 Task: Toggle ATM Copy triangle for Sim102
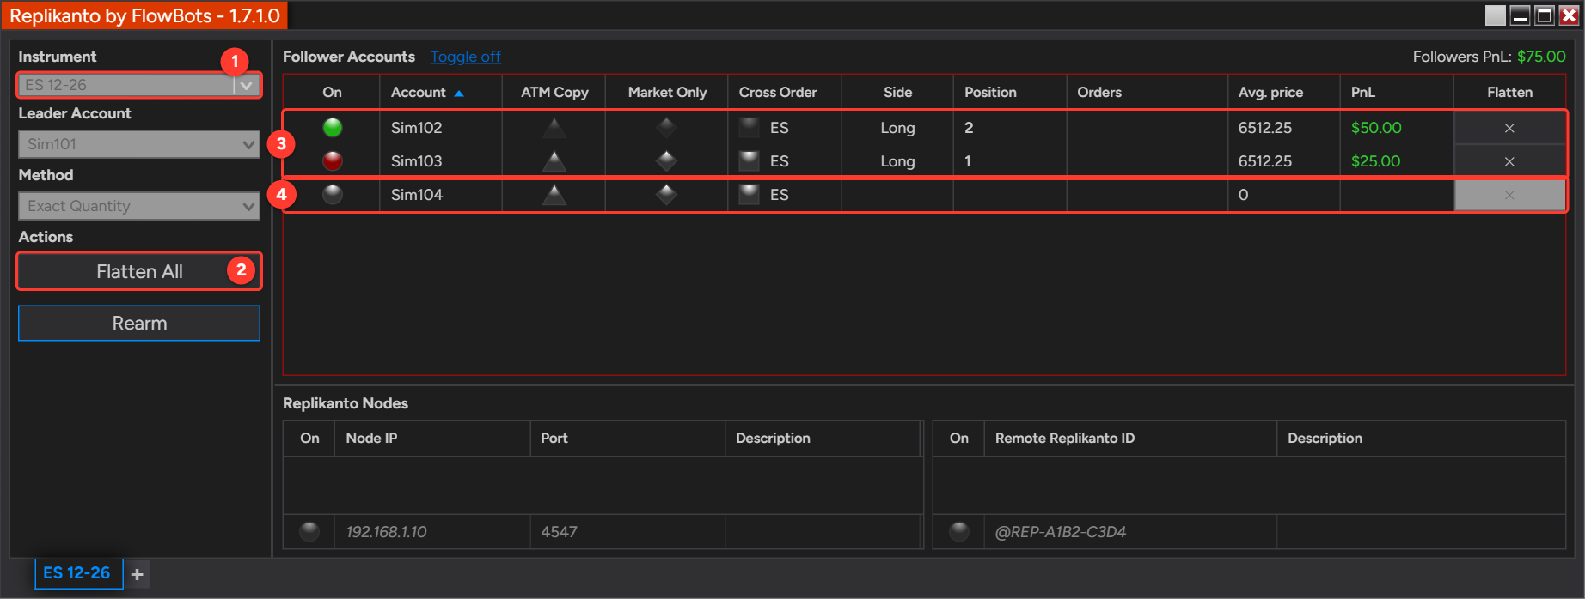(554, 128)
